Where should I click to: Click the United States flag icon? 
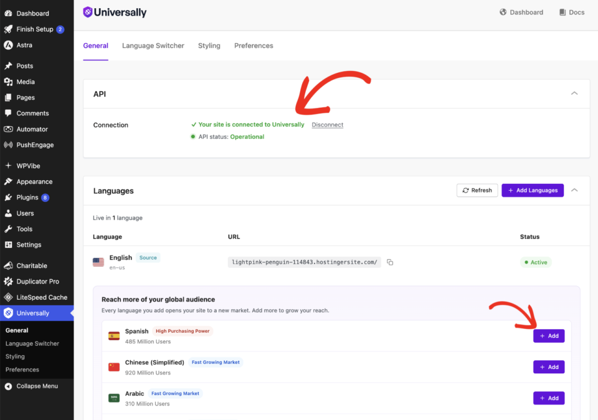[98, 262]
